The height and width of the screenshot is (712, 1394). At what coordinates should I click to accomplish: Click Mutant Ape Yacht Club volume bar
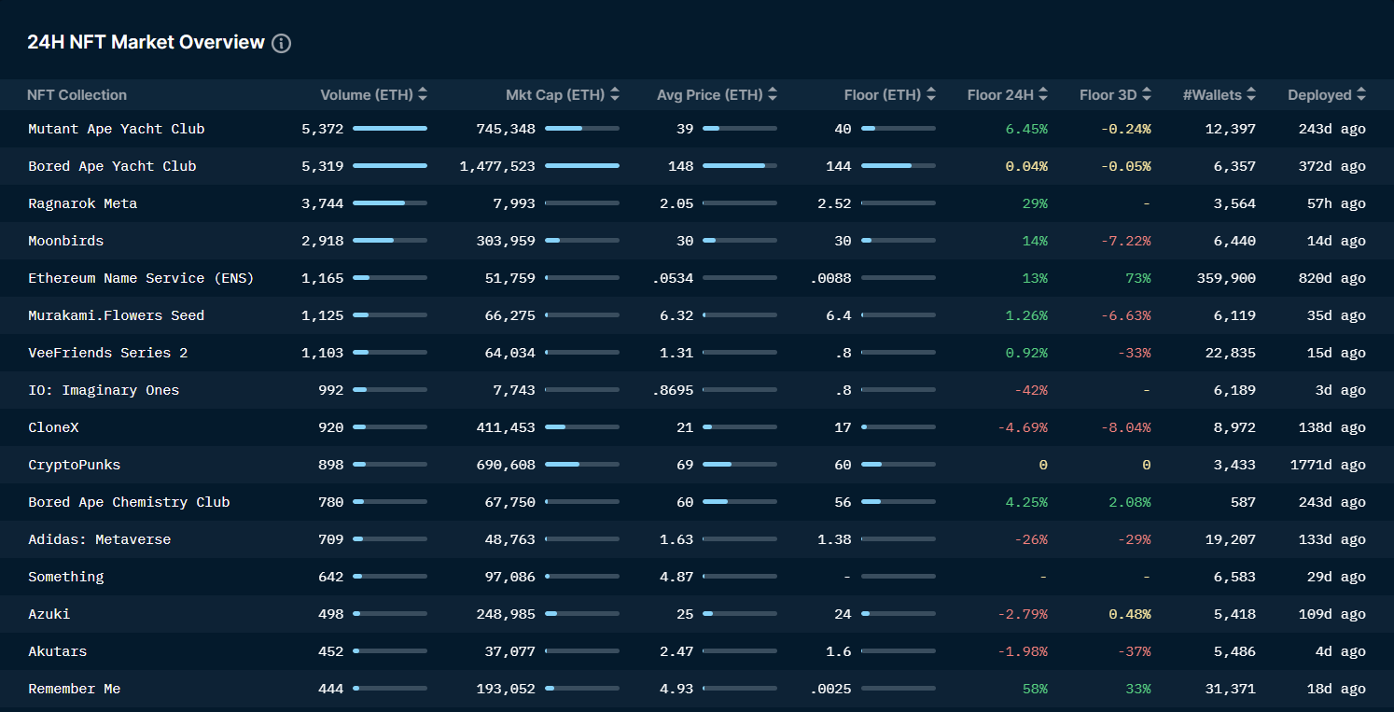click(390, 129)
